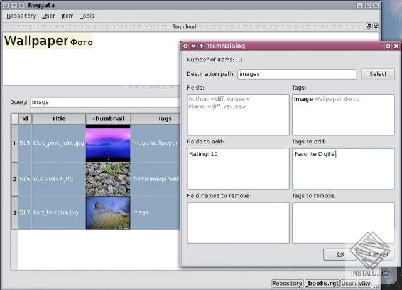Click the id cell 515
The image size is (402, 290).
click(25, 143)
